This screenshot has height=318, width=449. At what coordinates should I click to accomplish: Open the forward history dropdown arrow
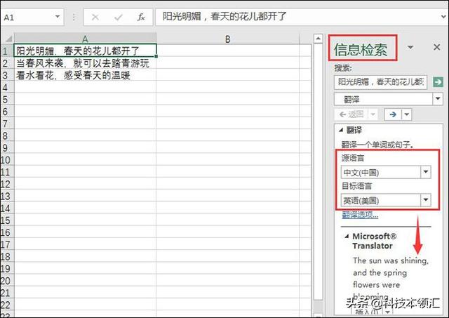[407, 114]
